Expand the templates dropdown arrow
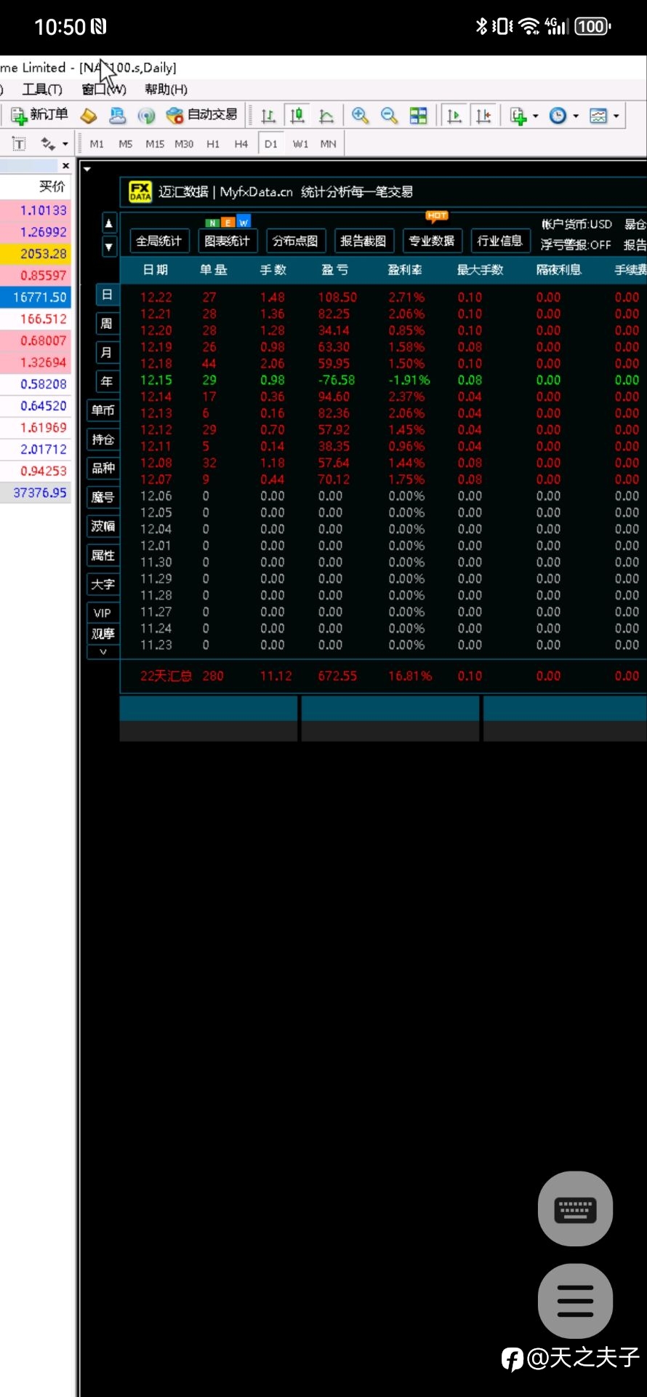 616,116
